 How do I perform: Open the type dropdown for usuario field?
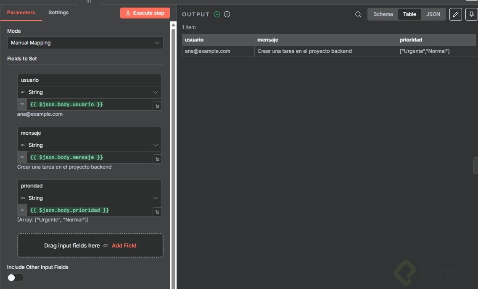tap(89, 92)
